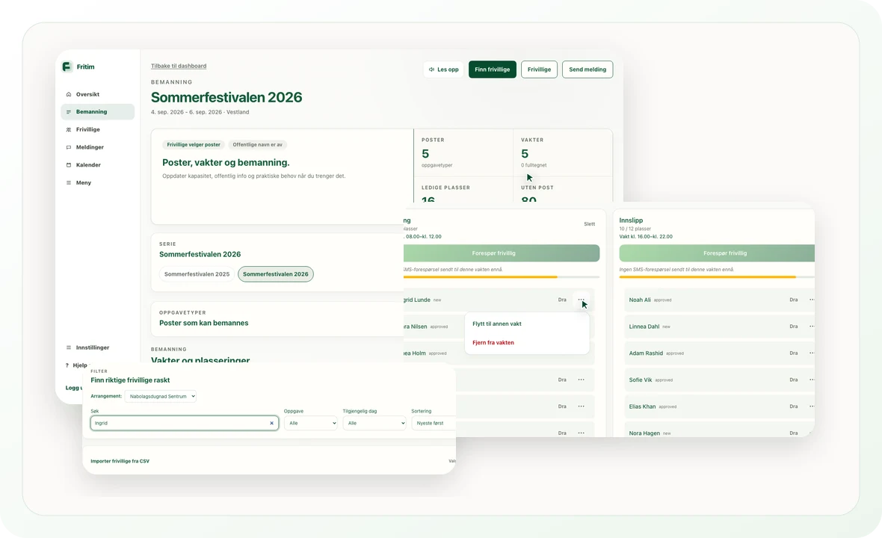Open Oversikt via its home icon
882x538 pixels.
click(69, 94)
